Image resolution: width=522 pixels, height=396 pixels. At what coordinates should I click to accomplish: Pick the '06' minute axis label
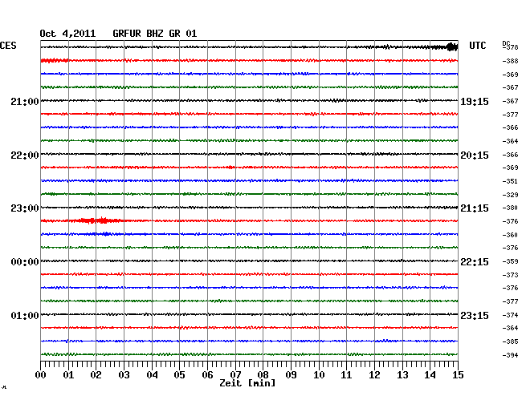[207, 375]
